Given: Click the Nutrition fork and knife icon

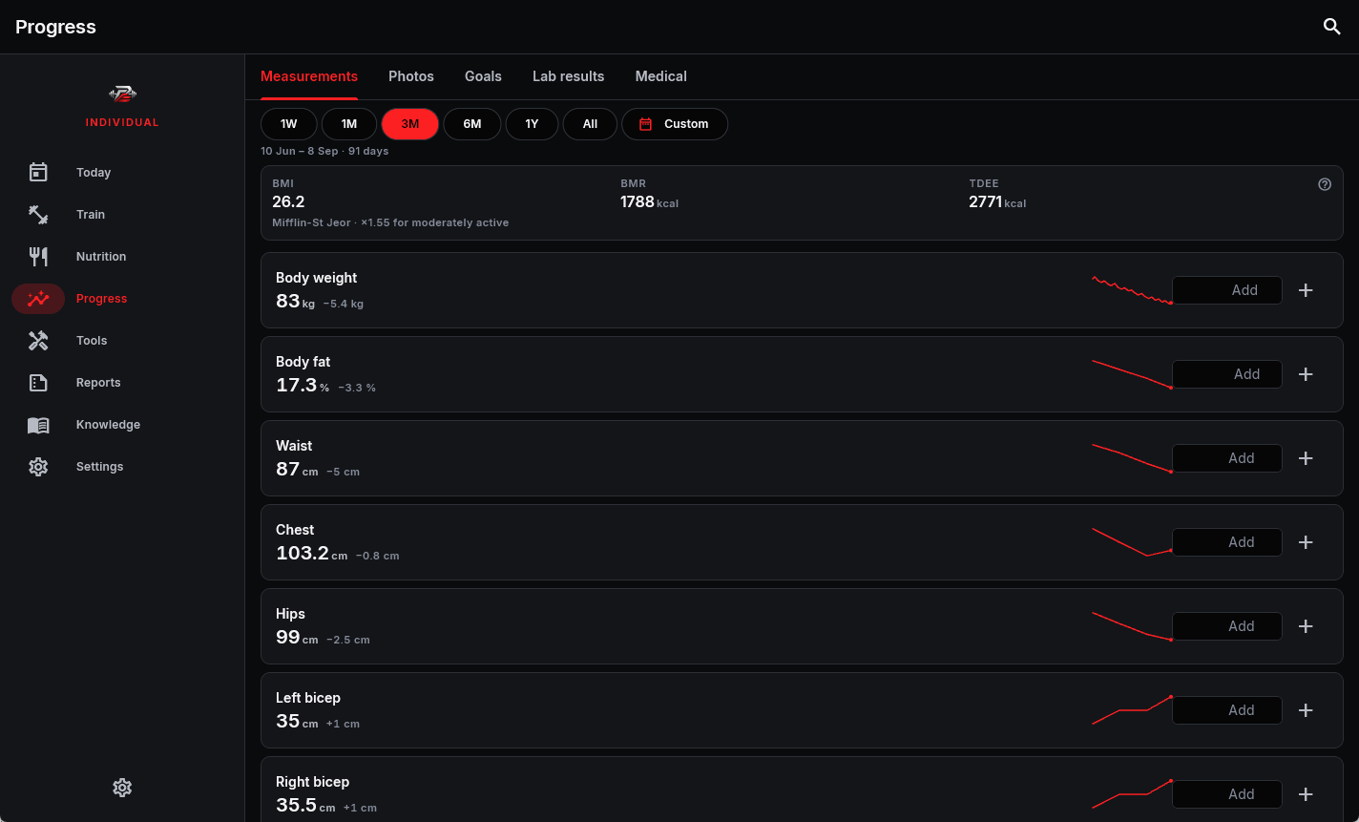Looking at the screenshot, I should (38, 256).
